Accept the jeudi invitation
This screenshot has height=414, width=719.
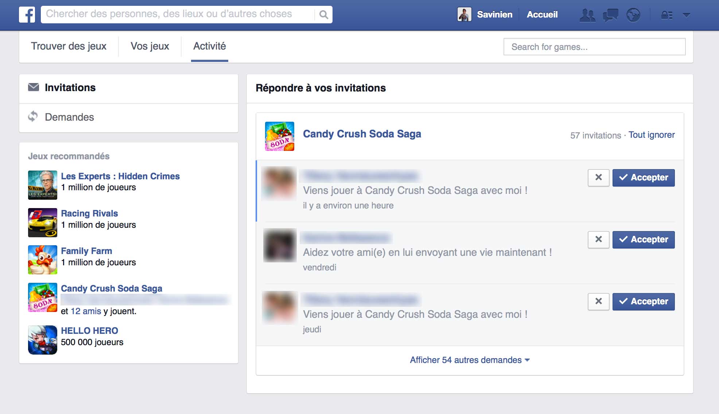click(644, 302)
